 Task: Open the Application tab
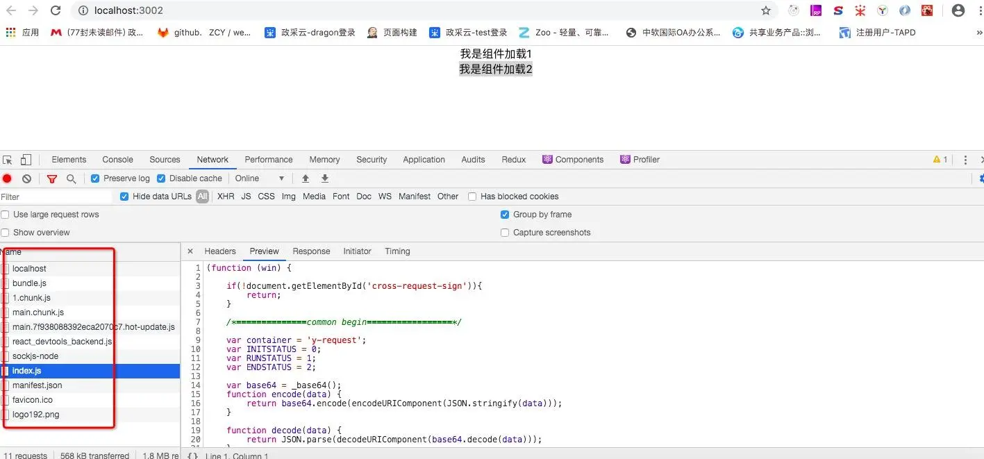tap(424, 160)
